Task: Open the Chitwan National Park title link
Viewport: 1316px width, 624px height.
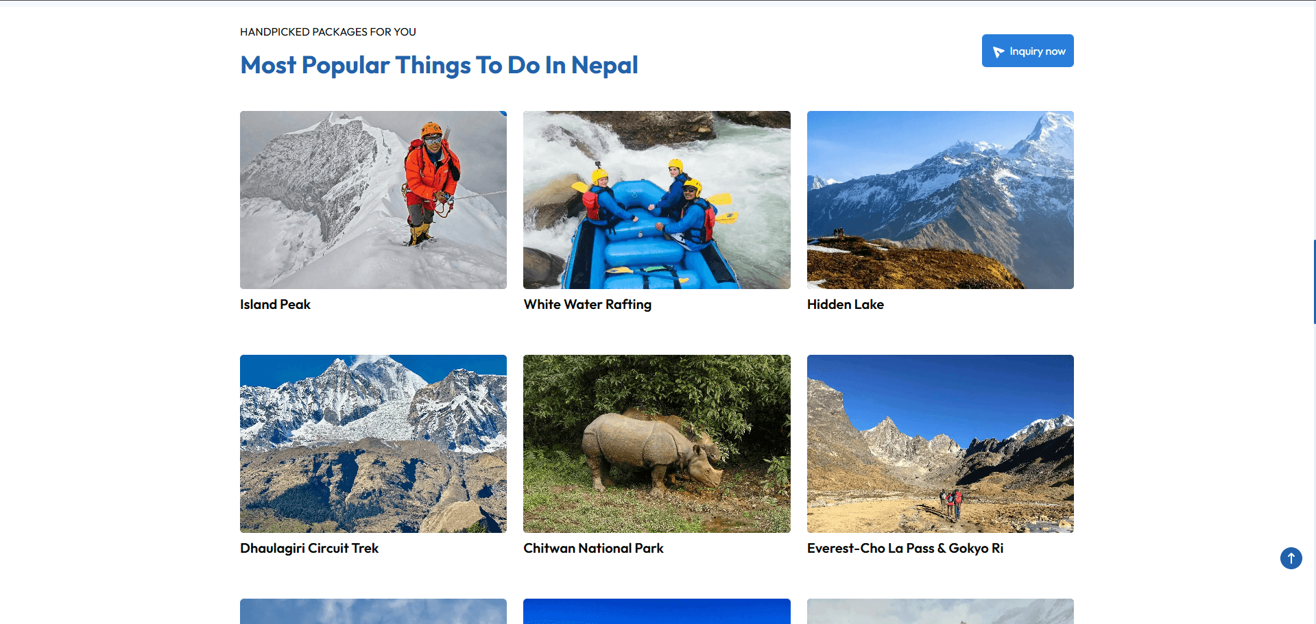Action: tap(593, 549)
